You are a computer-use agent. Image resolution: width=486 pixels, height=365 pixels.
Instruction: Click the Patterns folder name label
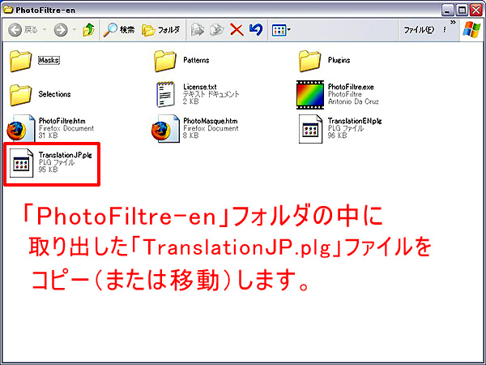pos(196,60)
